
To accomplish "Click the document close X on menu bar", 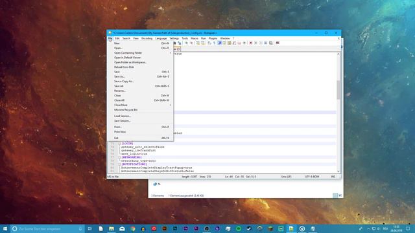I will [x=338, y=38].
